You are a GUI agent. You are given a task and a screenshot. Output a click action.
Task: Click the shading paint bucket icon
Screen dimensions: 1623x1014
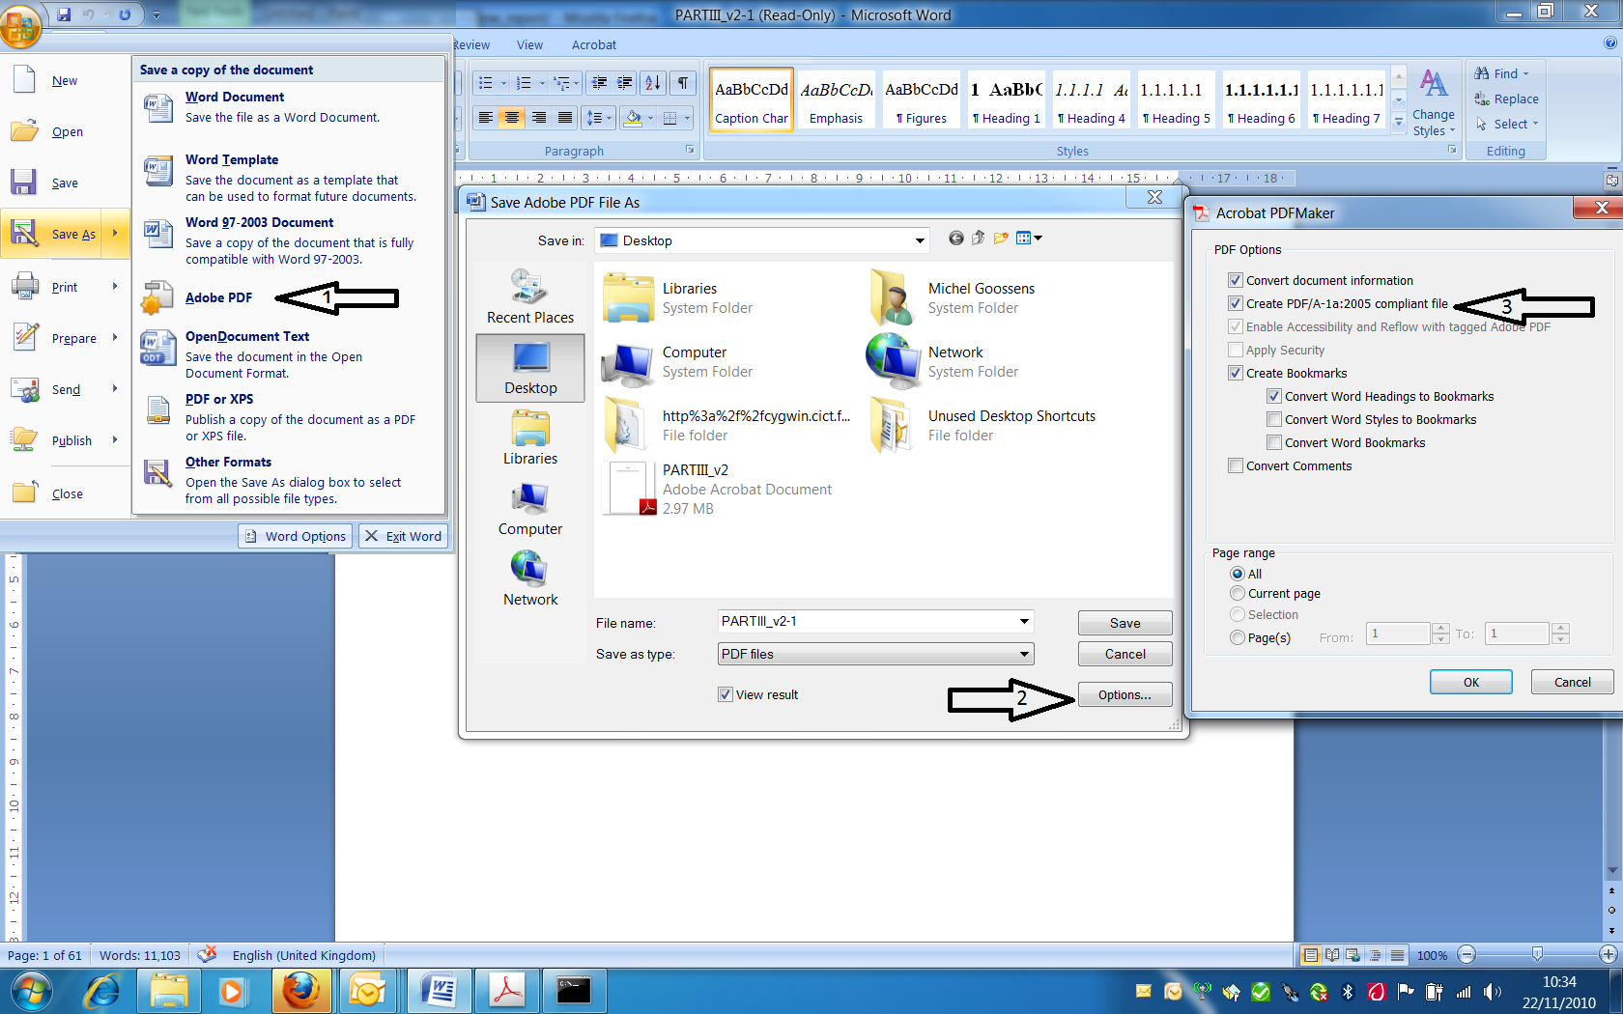coord(633,118)
